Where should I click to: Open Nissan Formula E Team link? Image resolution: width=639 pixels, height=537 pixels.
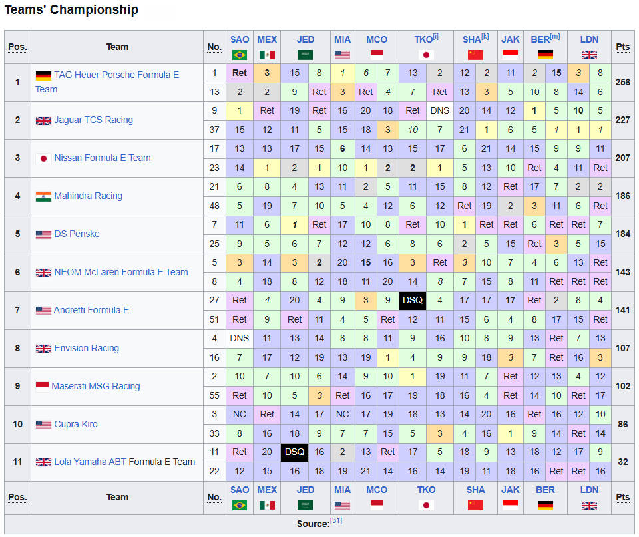[x=103, y=158]
